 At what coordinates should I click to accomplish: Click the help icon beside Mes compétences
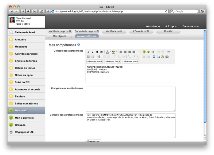(79, 45)
